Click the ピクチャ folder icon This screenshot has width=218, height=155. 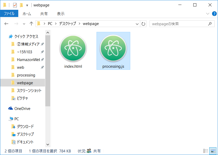(x=13, y=98)
